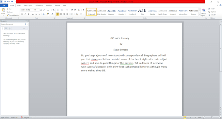Screen dimensions: 222x119
Task: Switch to the Review tab
Action: [x=57, y=5]
